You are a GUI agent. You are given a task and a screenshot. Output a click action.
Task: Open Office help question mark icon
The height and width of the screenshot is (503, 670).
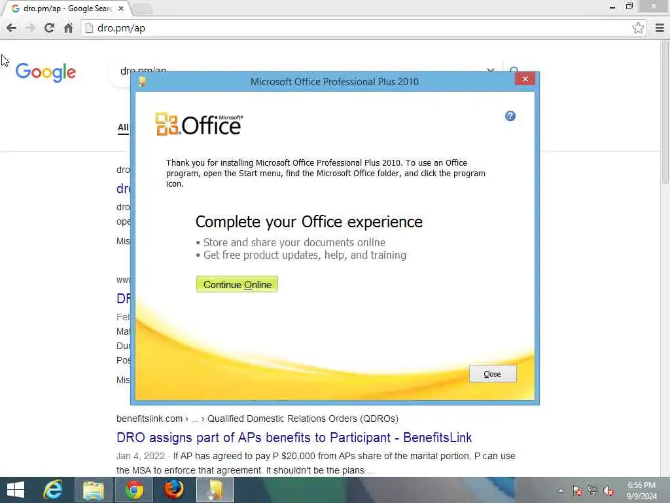510,116
